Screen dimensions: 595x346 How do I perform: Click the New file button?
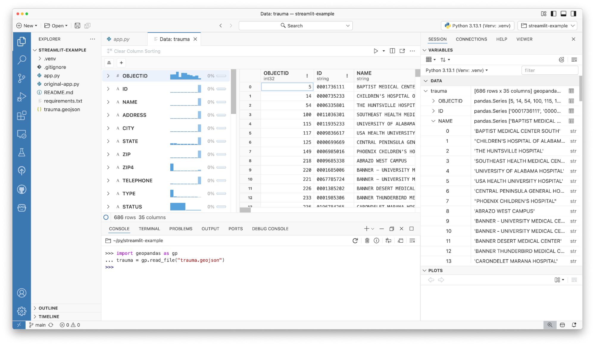point(26,26)
